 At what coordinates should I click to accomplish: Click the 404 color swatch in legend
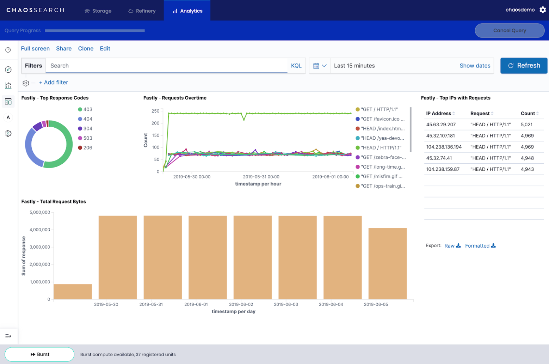click(80, 119)
